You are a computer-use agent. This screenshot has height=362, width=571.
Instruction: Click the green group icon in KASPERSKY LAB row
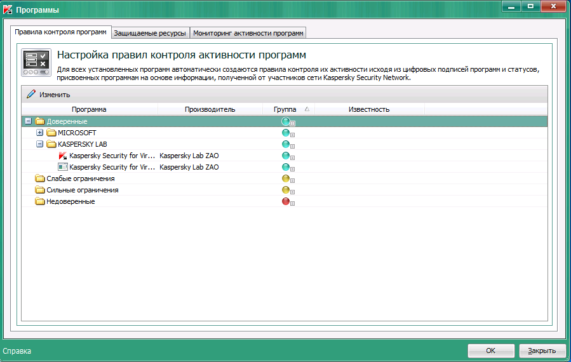click(286, 144)
